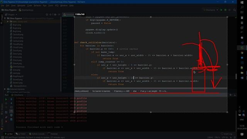
Task: Click the IDE update status bar message
Action: (x=34, y=137)
